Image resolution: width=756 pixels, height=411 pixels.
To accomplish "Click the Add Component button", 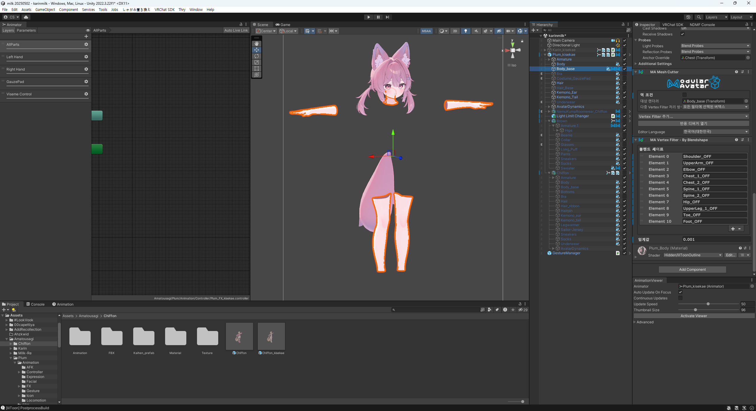I will click(x=692, y=269).
